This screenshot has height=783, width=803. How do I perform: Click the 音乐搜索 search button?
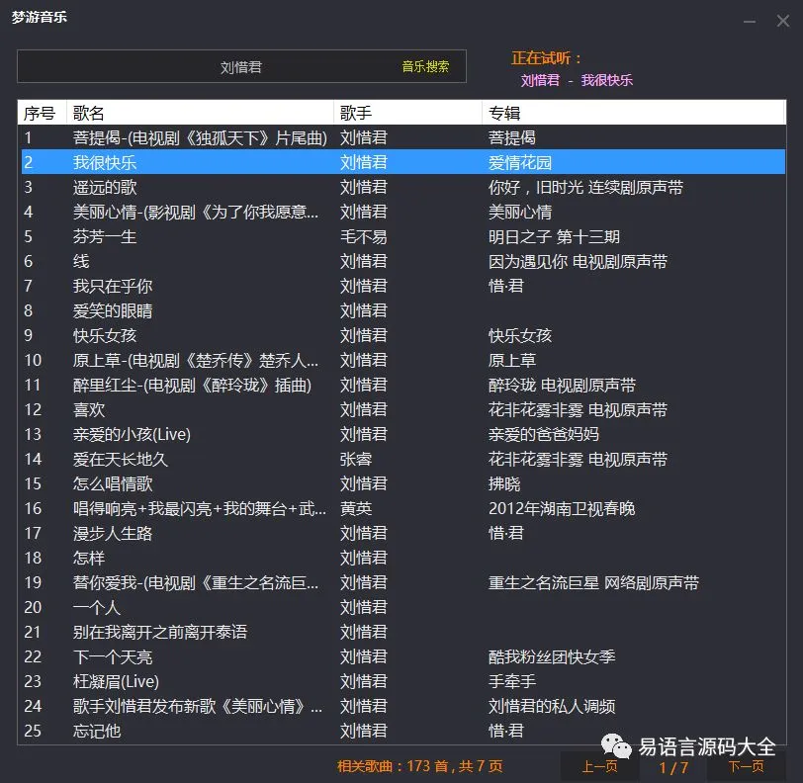[x=425, y=66]
